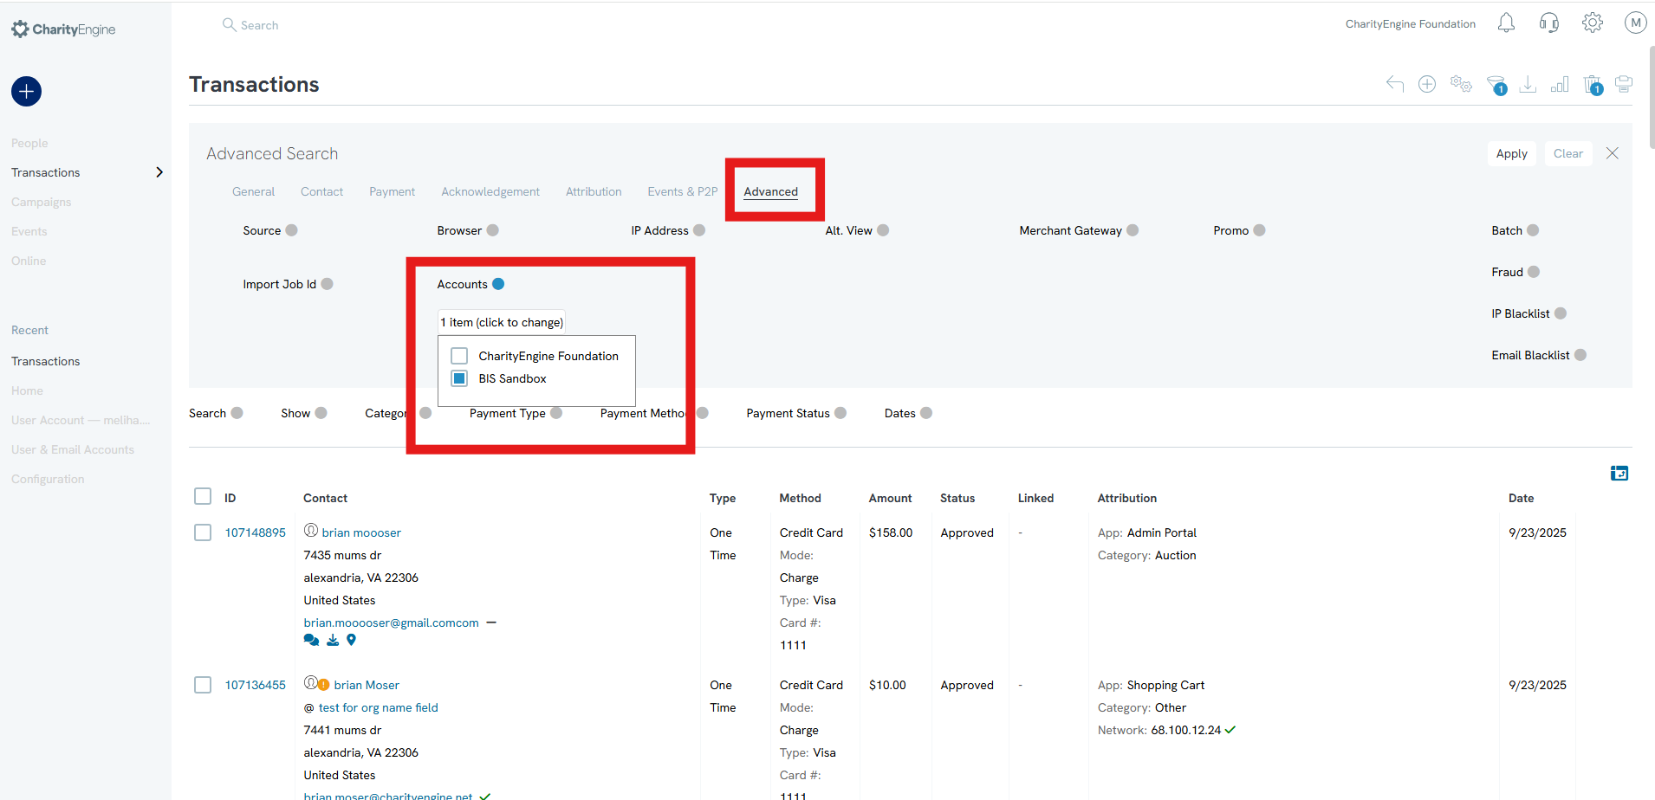Screen dimensions: 1655x800
Task: Click the printer icon
Action: point(1624,84)
